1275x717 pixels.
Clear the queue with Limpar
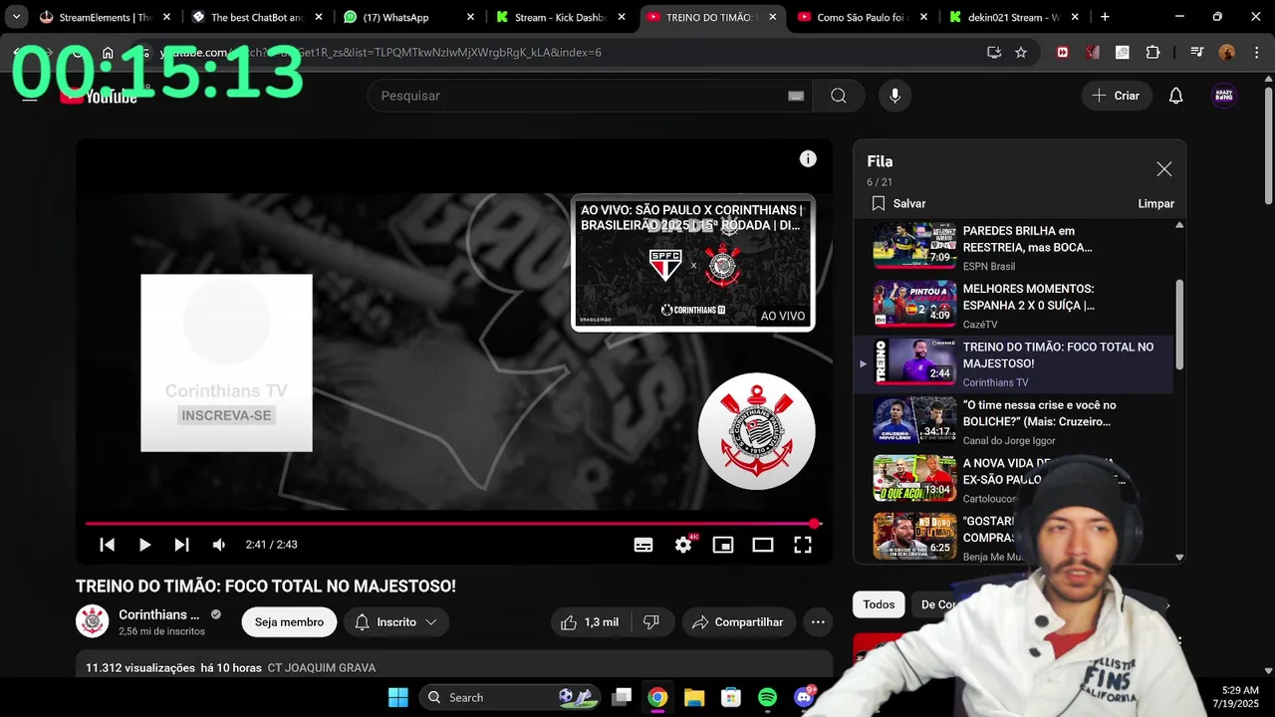pyautogui.click(x=1155, y=203)
